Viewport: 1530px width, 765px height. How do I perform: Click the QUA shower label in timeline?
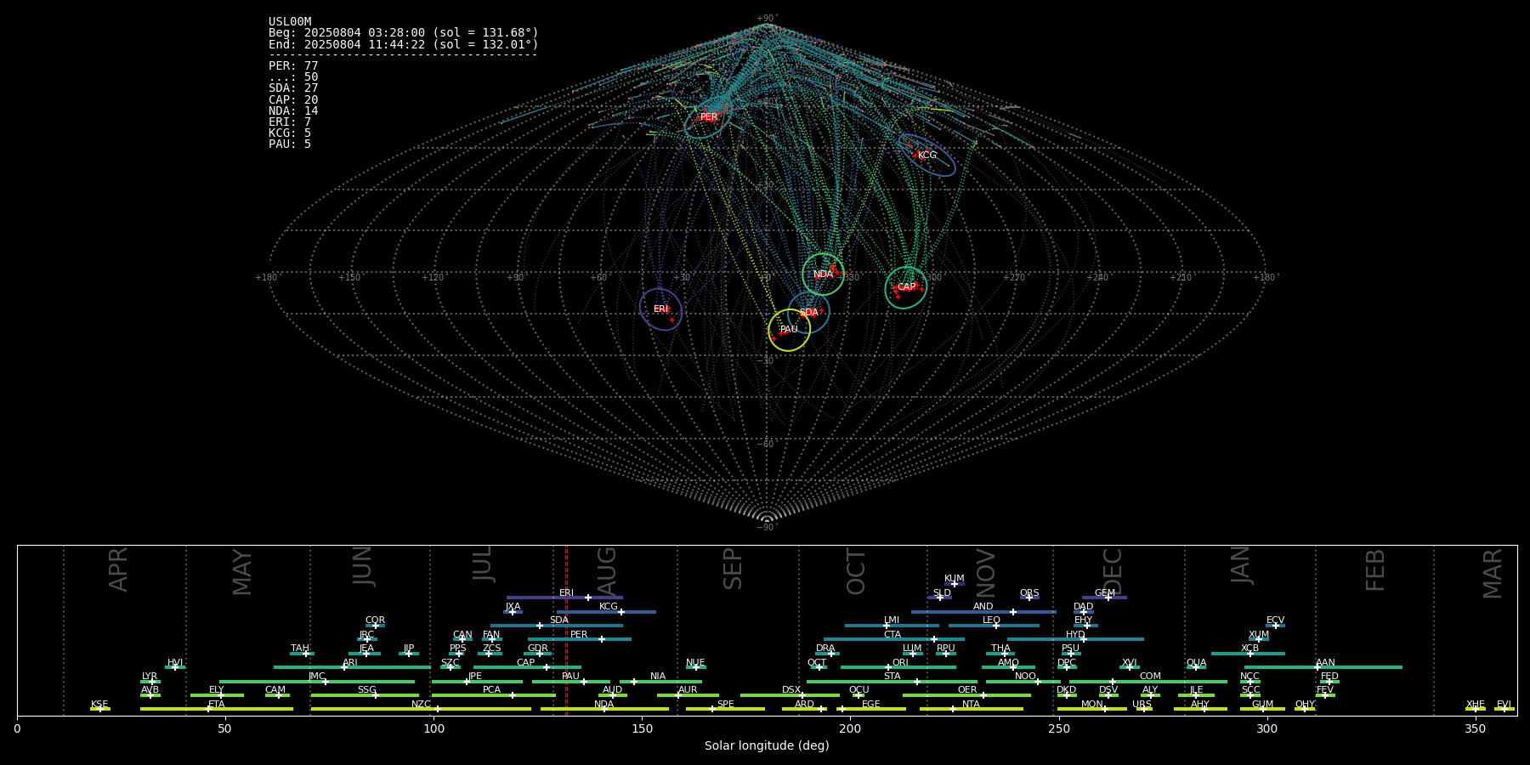click(1196, 663)
